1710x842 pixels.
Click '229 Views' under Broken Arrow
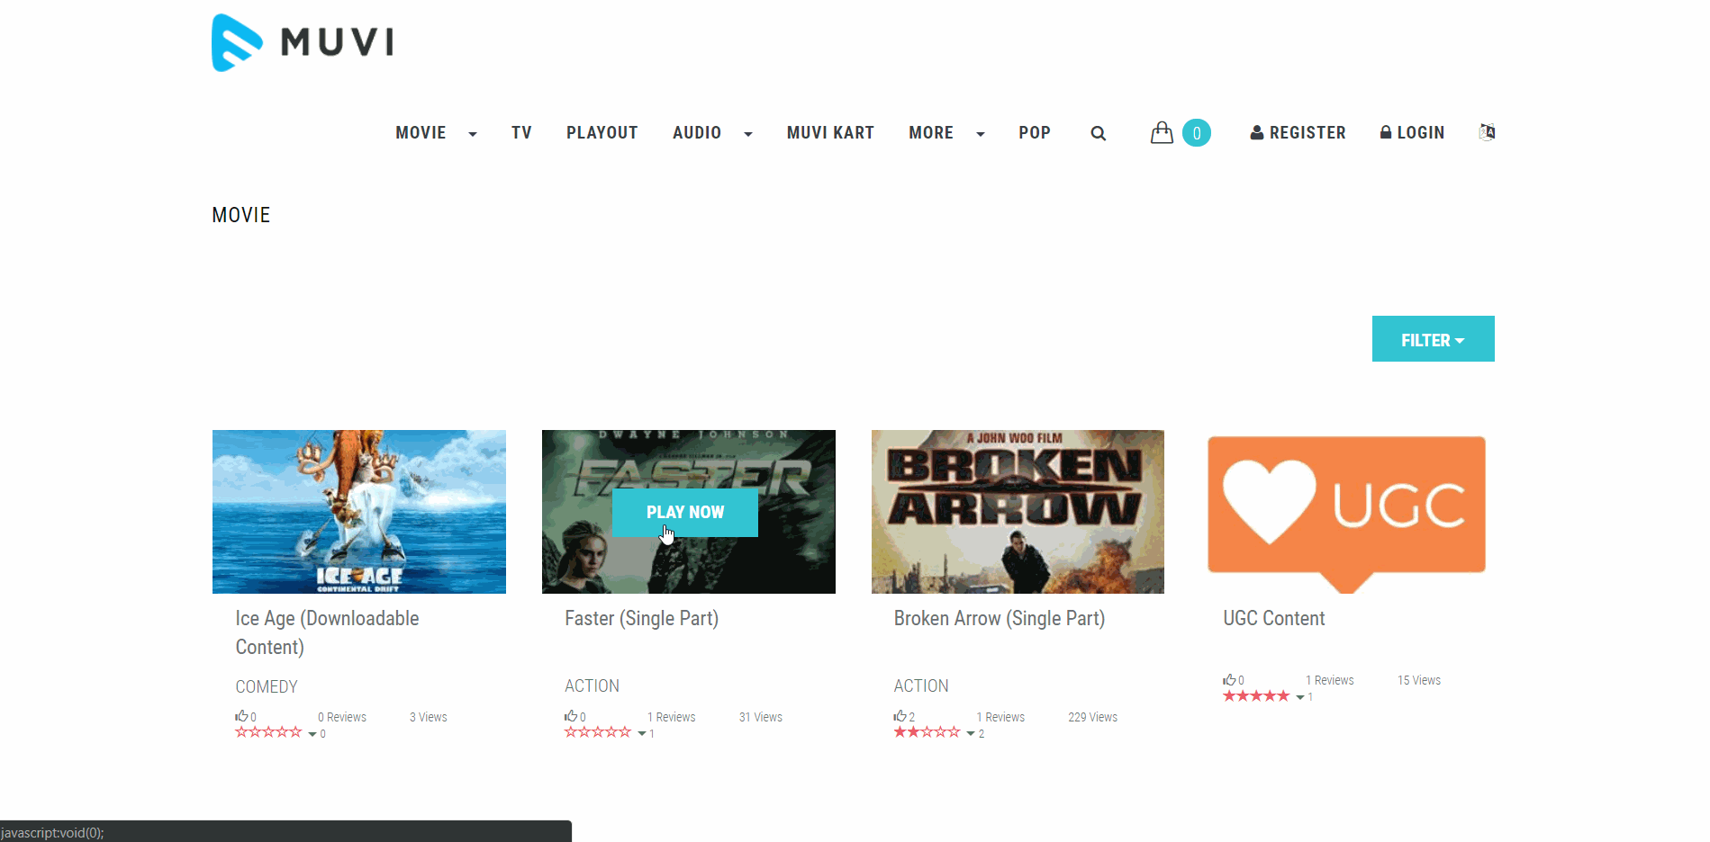1092,717
